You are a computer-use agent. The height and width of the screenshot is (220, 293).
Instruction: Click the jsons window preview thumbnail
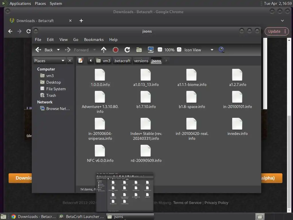coord(125,192)
